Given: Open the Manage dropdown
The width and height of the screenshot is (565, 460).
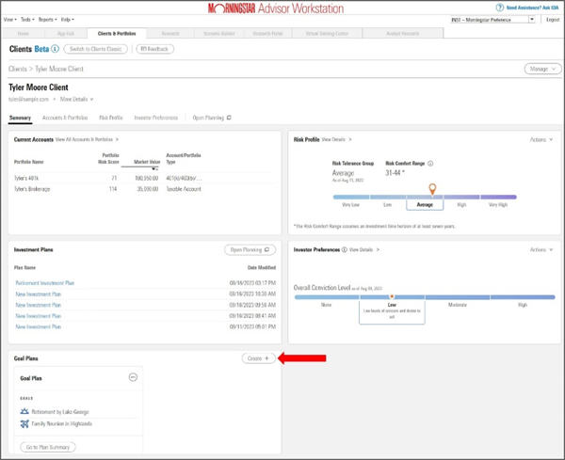Looking at the screenshot, I should pyautogui.click(x=542, y=69).
